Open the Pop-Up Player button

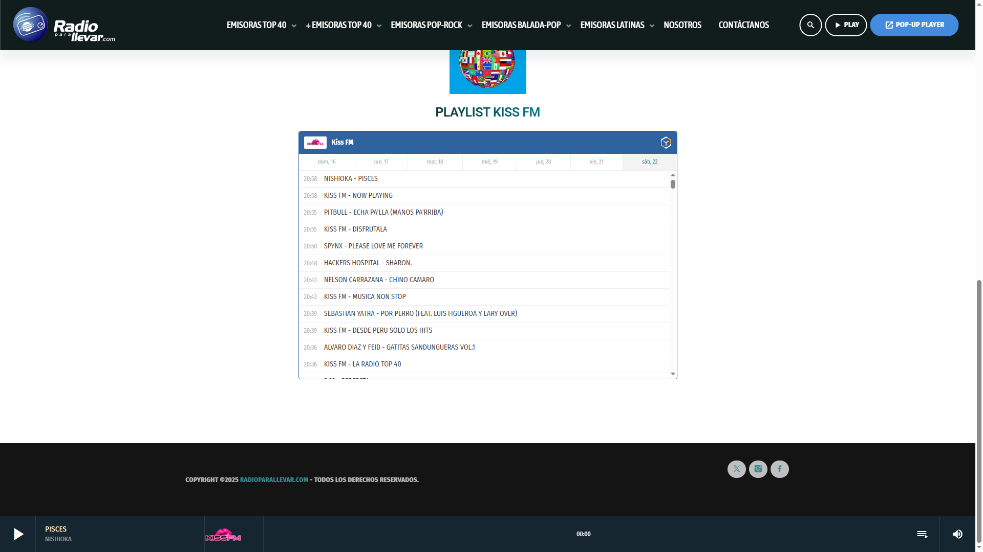click(x=914, y=25)
